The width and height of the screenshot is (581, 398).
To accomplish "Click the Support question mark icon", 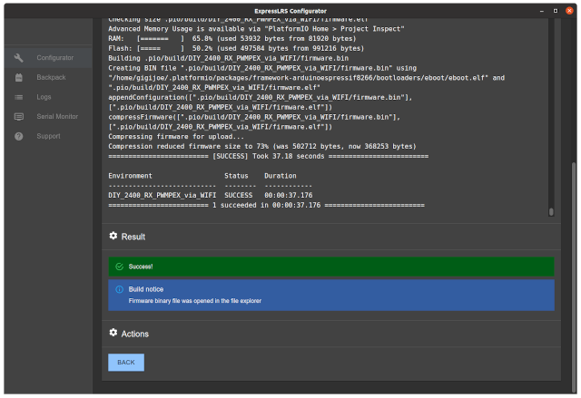I will coord(18,136).
